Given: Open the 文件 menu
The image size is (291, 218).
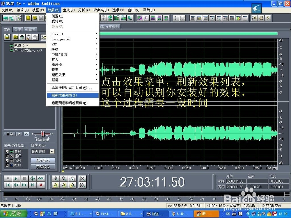Looking at the screenshot, I should (x=8, y=10).
